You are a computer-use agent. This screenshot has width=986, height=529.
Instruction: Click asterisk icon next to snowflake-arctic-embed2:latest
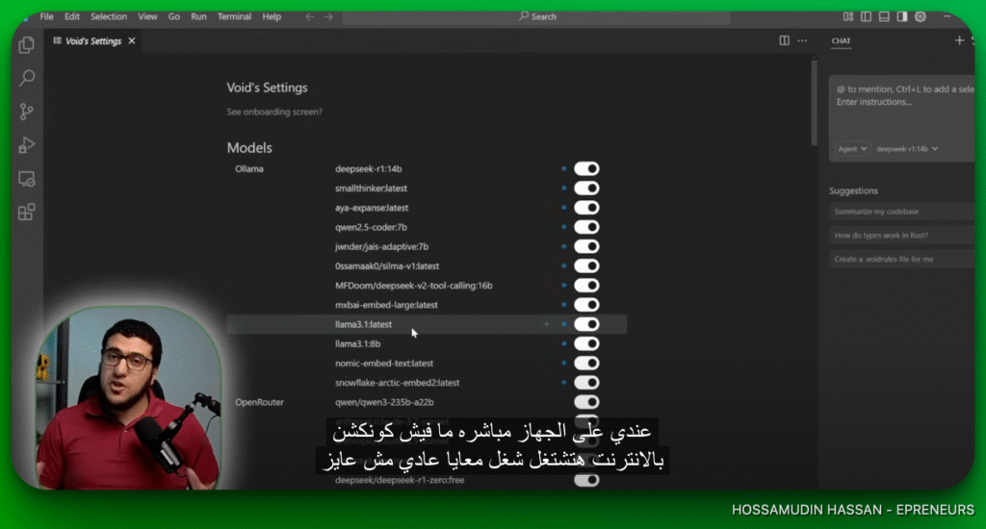(x=563, y=383)
